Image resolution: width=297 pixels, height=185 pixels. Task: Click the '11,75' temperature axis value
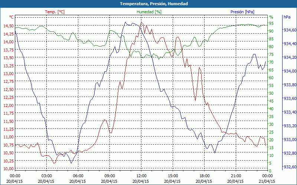[x=8, y=113]
